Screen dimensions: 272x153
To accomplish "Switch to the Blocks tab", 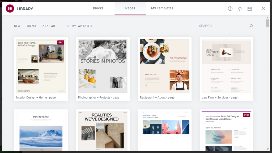I will pos(98,8).
